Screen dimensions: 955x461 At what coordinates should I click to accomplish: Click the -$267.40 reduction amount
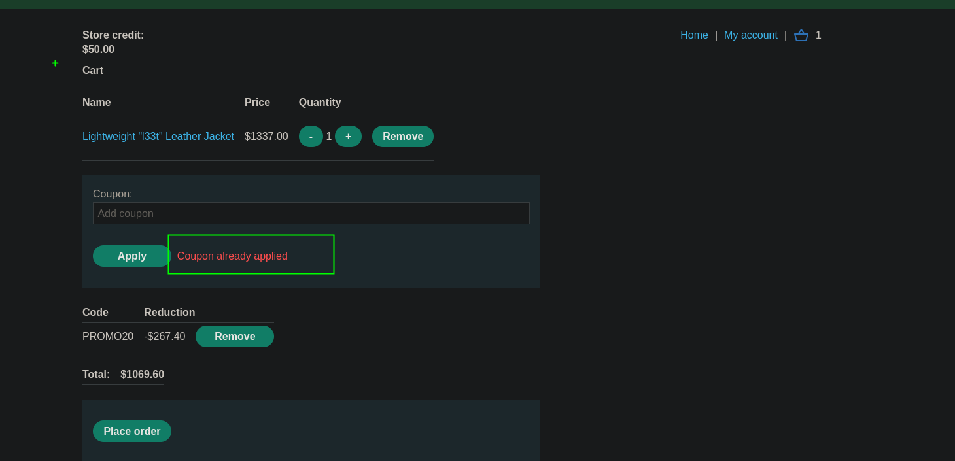point(165,337)
